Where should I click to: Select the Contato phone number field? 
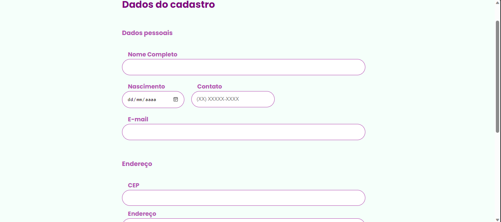tap(233, 99)
